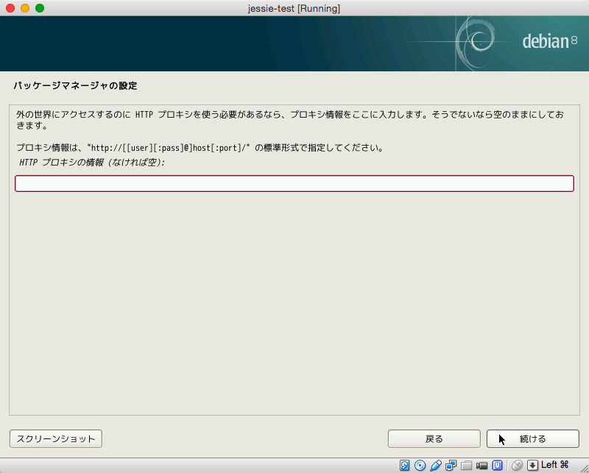The height and width of the screenshot is (473, 589).
Task: Click the video capture camera icon
Action: (482, 466)
